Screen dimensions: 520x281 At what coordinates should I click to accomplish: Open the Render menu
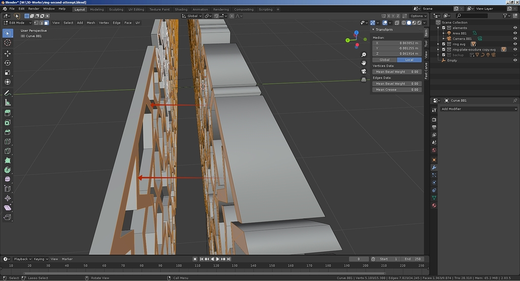[x=34, y=9]
